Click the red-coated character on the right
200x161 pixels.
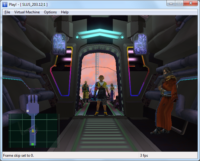165,101
